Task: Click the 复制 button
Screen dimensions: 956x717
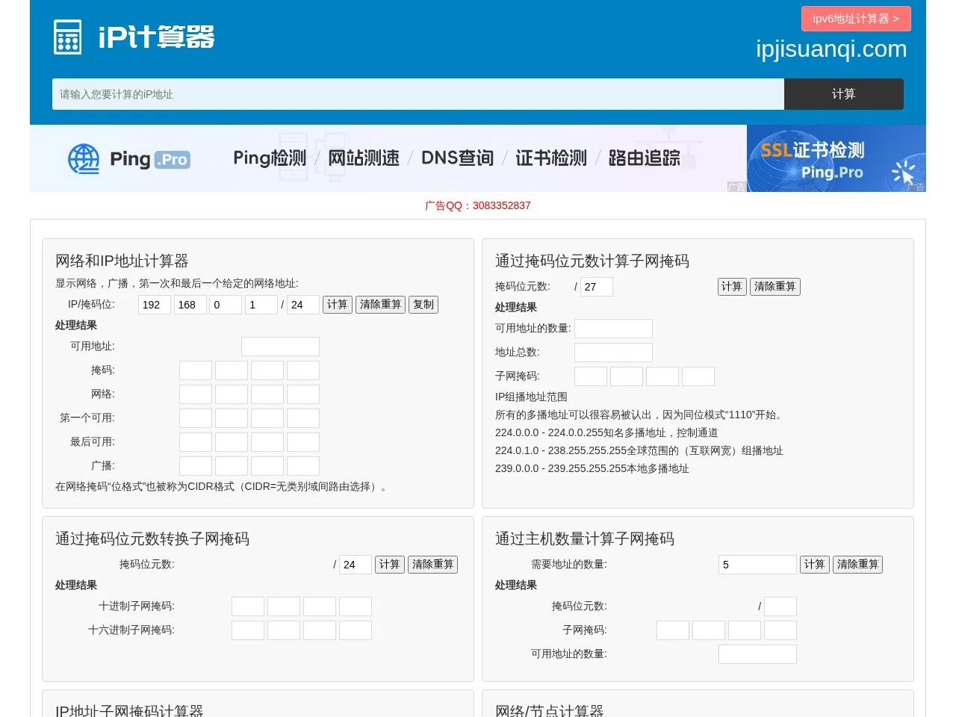Action: (x=423, y=304)
